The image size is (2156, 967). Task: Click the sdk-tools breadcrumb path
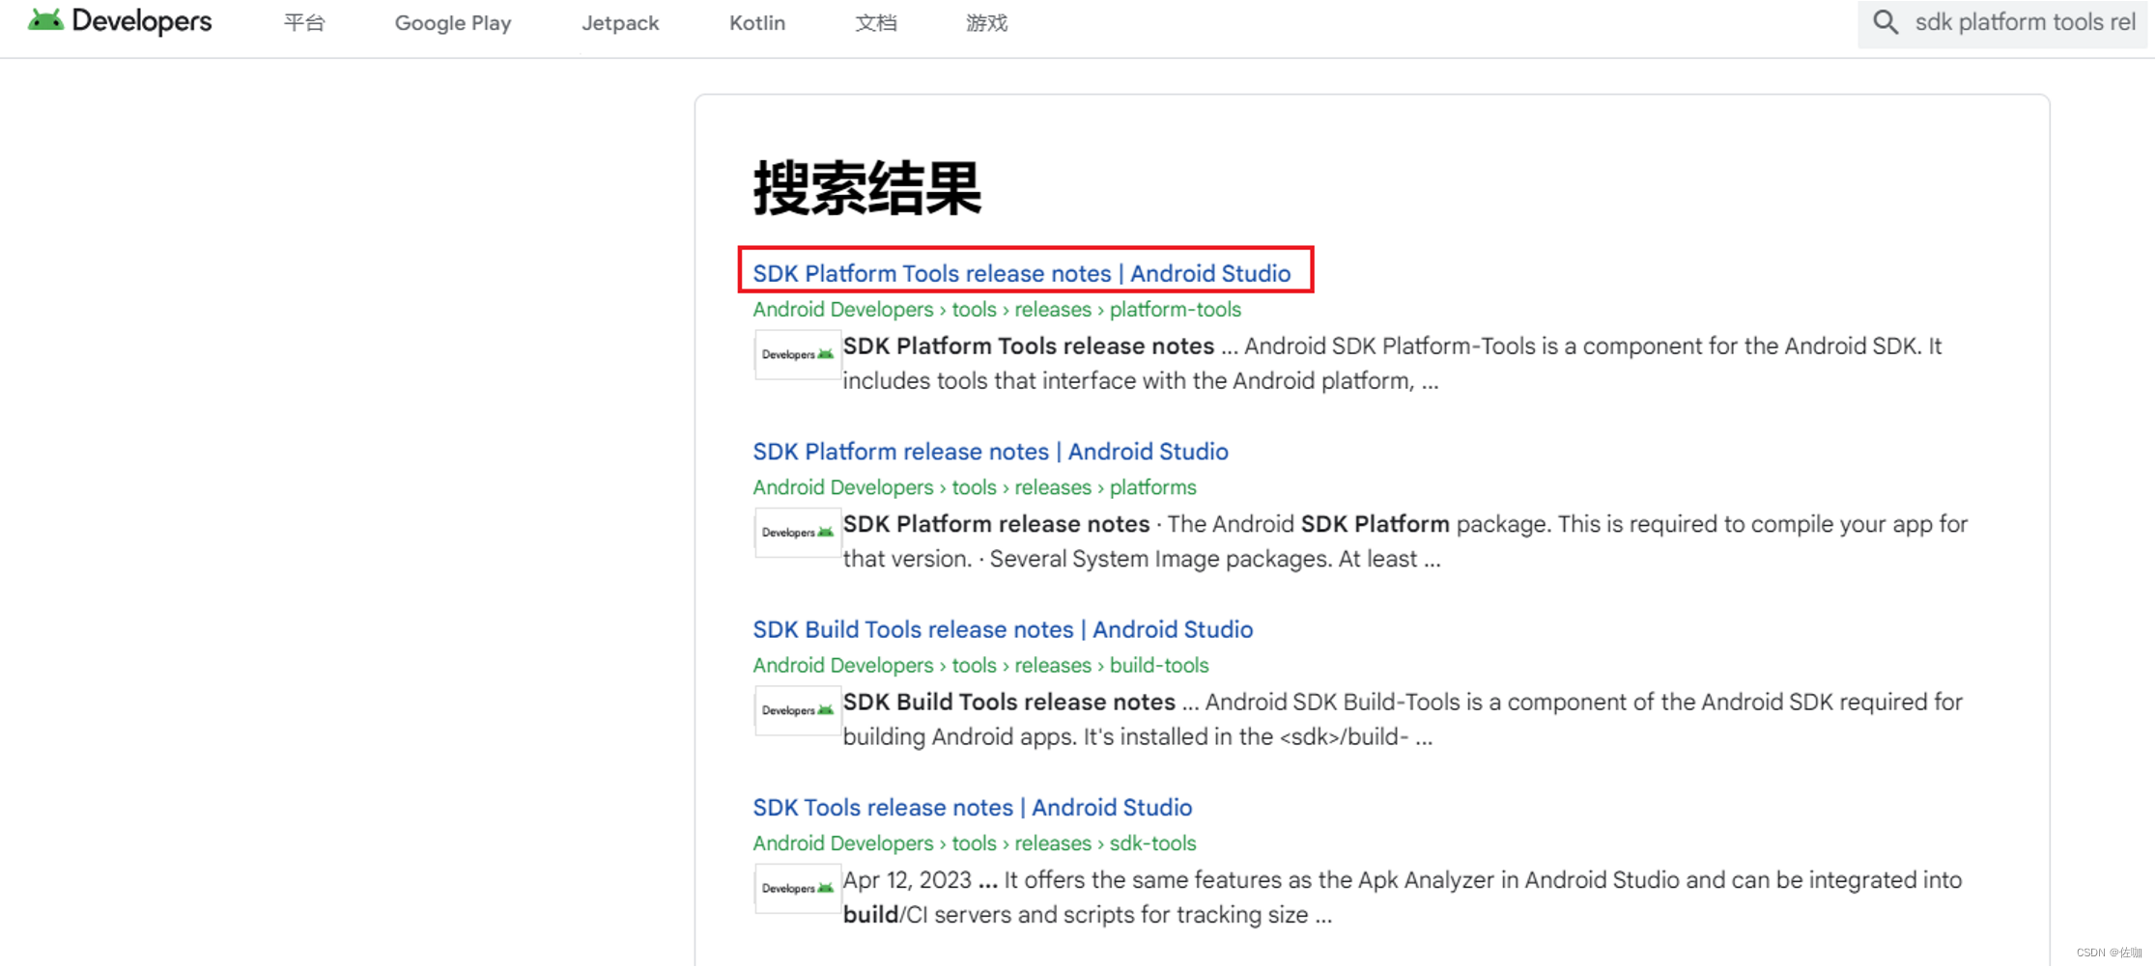pos(975,843)
